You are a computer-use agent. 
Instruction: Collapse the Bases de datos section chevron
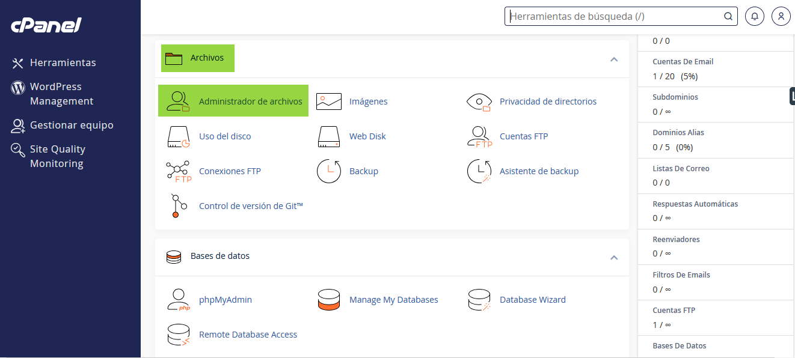pyautogui.click(x=614, y=257)
